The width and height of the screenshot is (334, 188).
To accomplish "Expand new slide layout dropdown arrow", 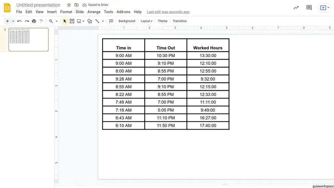I will (13, 21).
